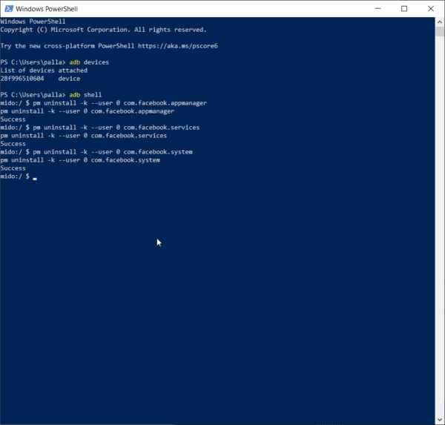The image size is (445, 425).
Task: Click 'List of devices attached' line
Action: pos(44,70)
